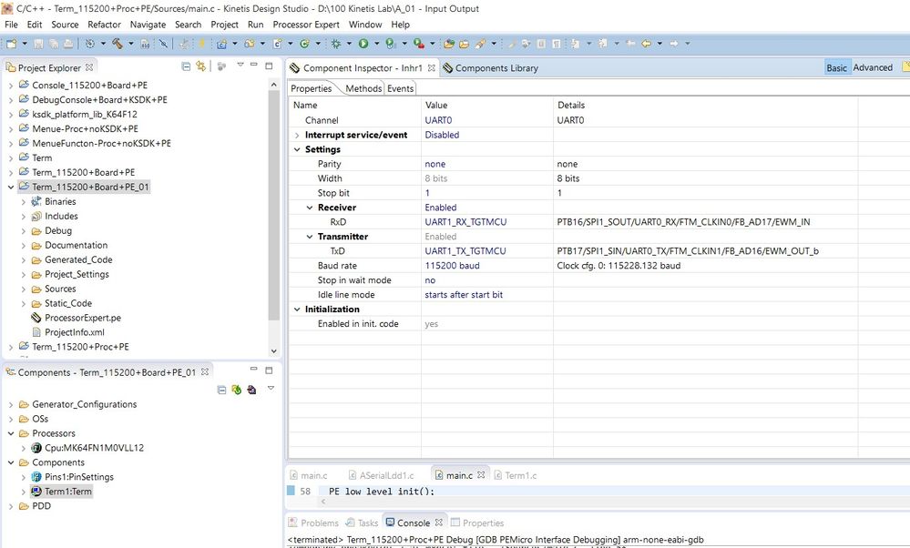Collapse the Receiver property group
Image resolution: width=910 pixels, height=548 pixels.
pyautogui.click(x=310, y=208)
